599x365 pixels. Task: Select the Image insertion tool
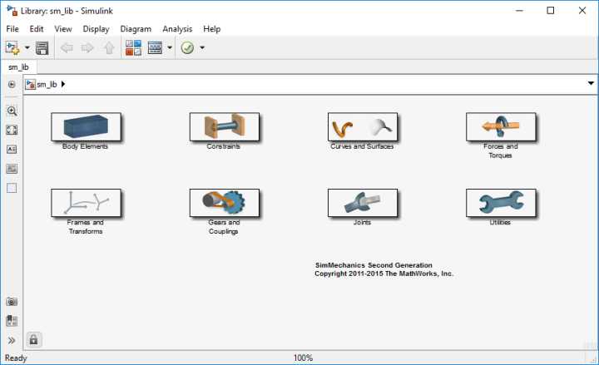tap(12, 169)
